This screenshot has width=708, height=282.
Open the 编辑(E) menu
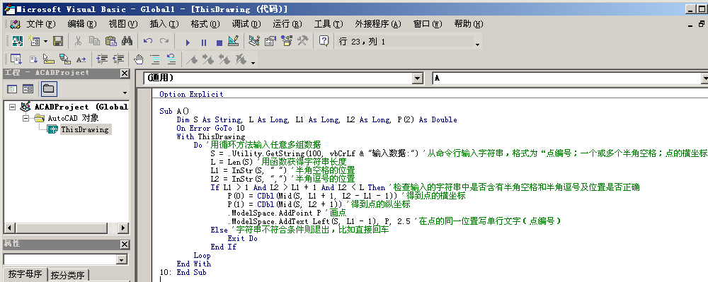click(x=81, y=24)
